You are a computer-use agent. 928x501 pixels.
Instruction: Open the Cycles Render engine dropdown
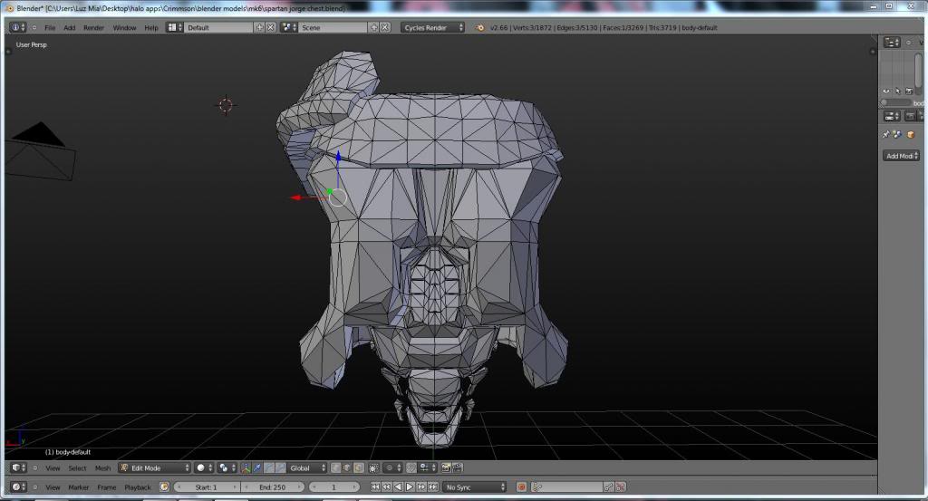[x=432, y=27]
